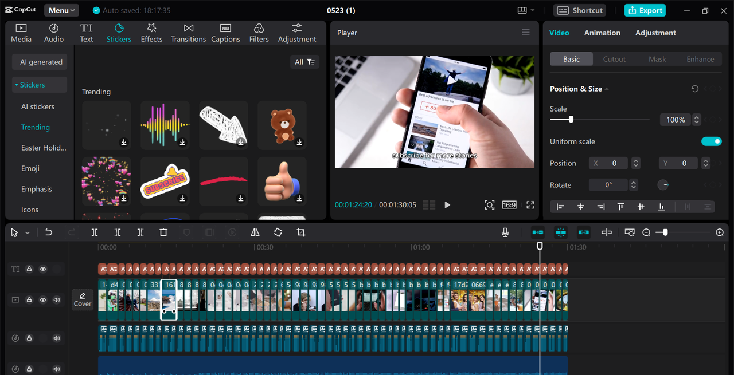Image resolution: width=734 pixels, height=375 pixels.
Task: Click the Export button
Action: click(645, 10)
